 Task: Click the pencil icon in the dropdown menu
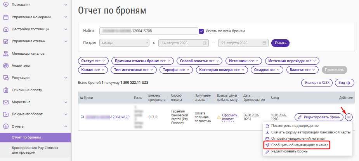pyautogui.click(x=267, y=151)
